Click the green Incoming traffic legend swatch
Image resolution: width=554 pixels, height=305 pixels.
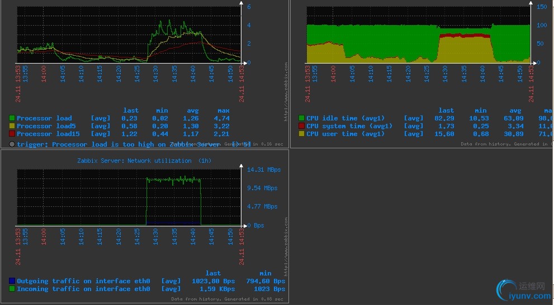12,289
